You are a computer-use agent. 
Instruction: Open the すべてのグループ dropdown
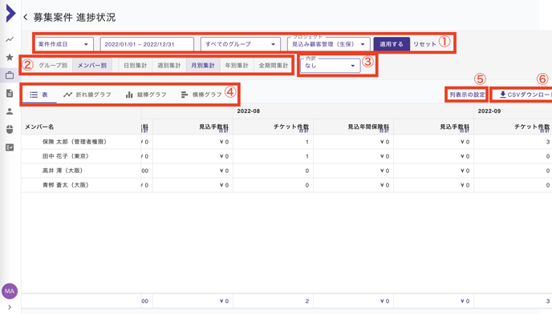point(241,44)
